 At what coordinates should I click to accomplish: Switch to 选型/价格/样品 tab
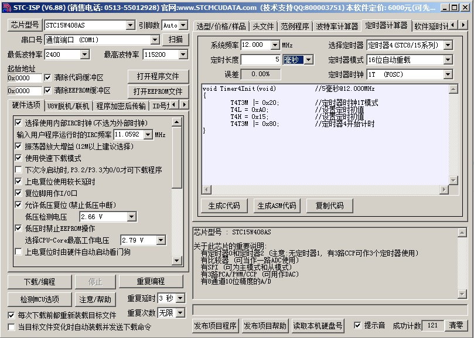(x=221, y=26)
